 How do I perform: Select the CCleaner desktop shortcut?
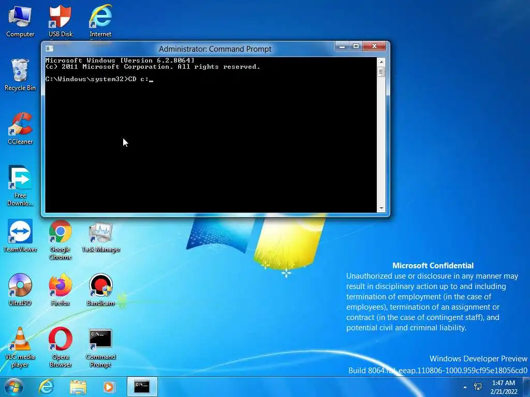pyautogui.click(x=20, y=129)
